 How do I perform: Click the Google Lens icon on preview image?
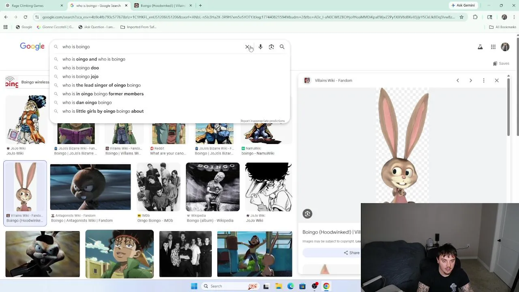pyautogui.click(x=307, y=214)
